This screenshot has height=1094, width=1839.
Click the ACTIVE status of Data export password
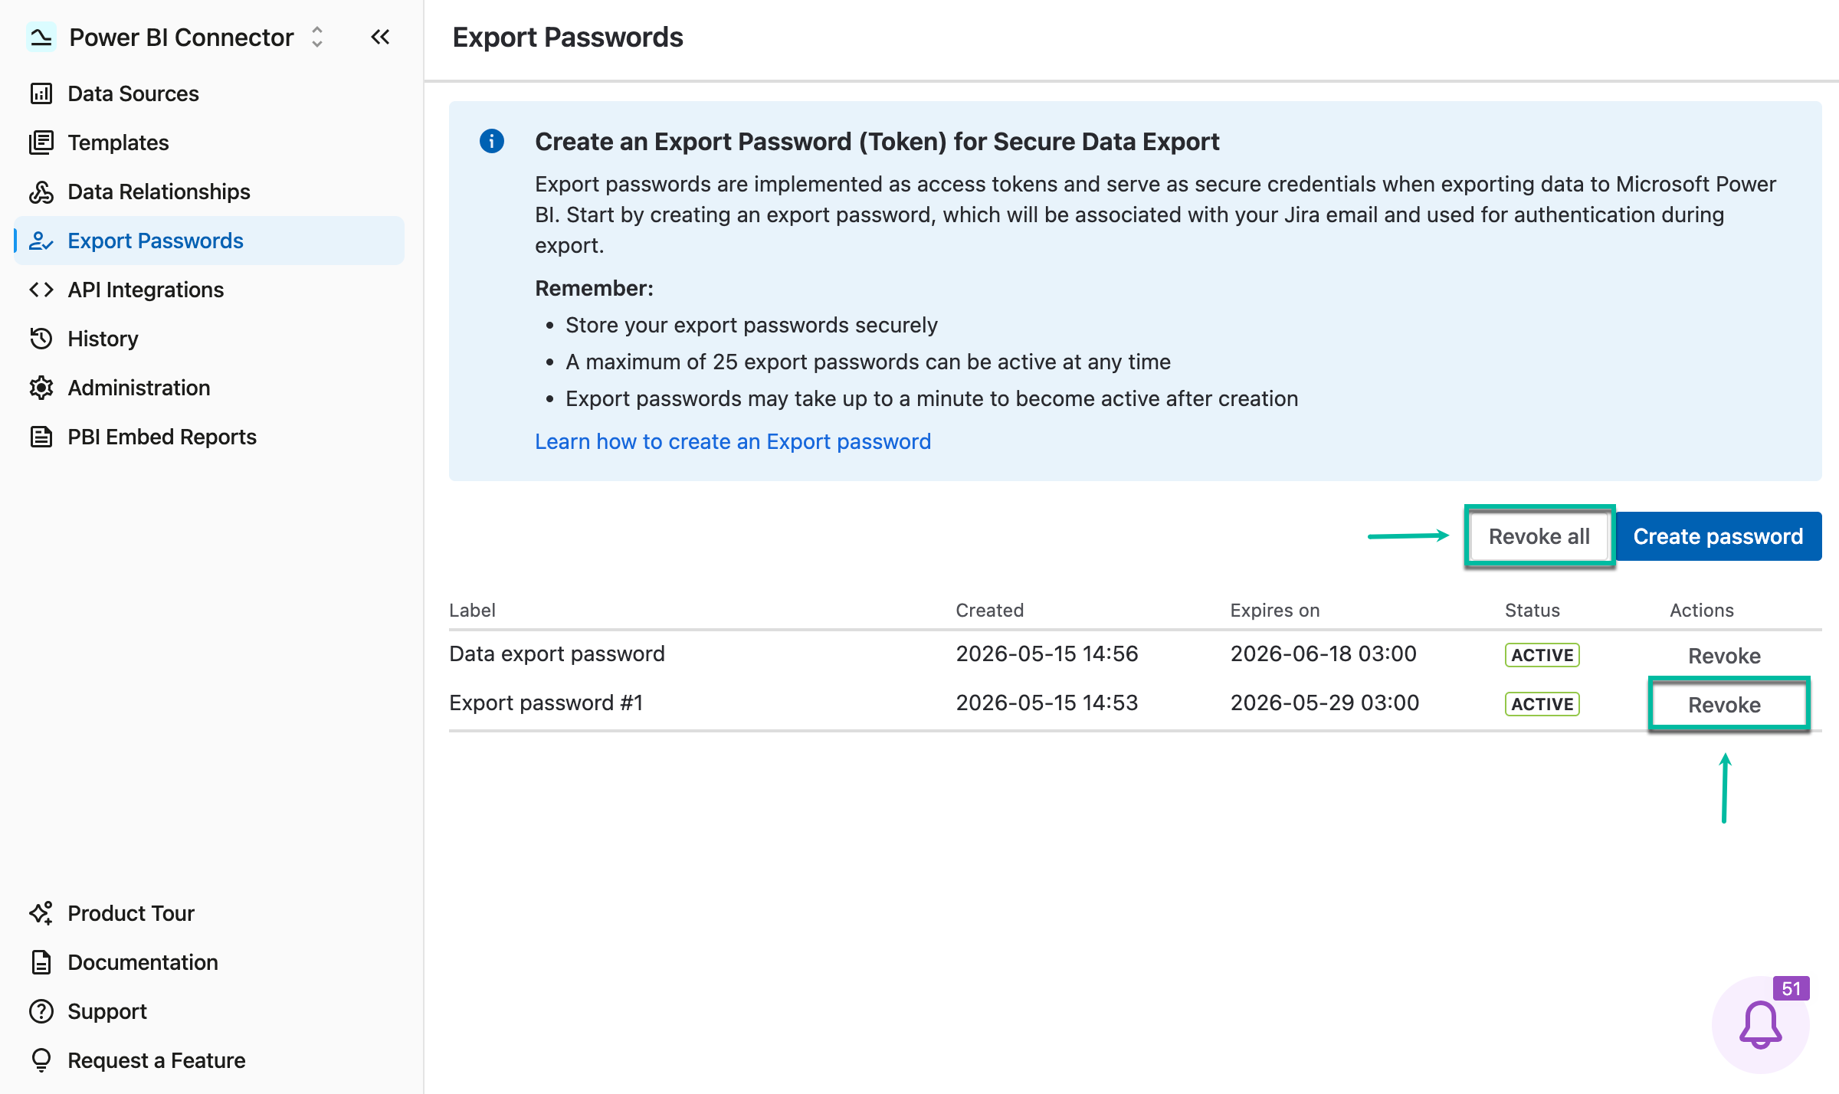pyautogui.click(x=1542, y=655)
